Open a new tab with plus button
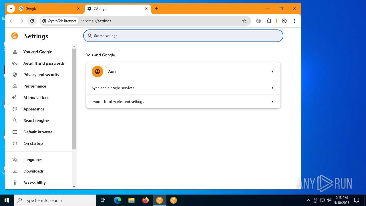 pyautogui.click(x=157, y=9)
